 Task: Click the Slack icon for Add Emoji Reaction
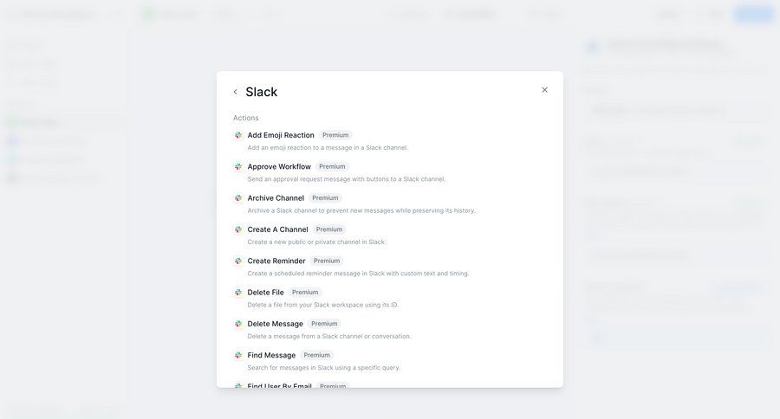[x=238, y=135]
